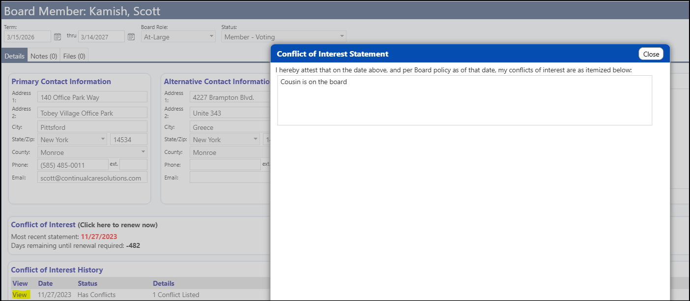Click the 11/27/2023 date cell in history
This screenshot has width=690, height=301.
[x=55, y=295]
